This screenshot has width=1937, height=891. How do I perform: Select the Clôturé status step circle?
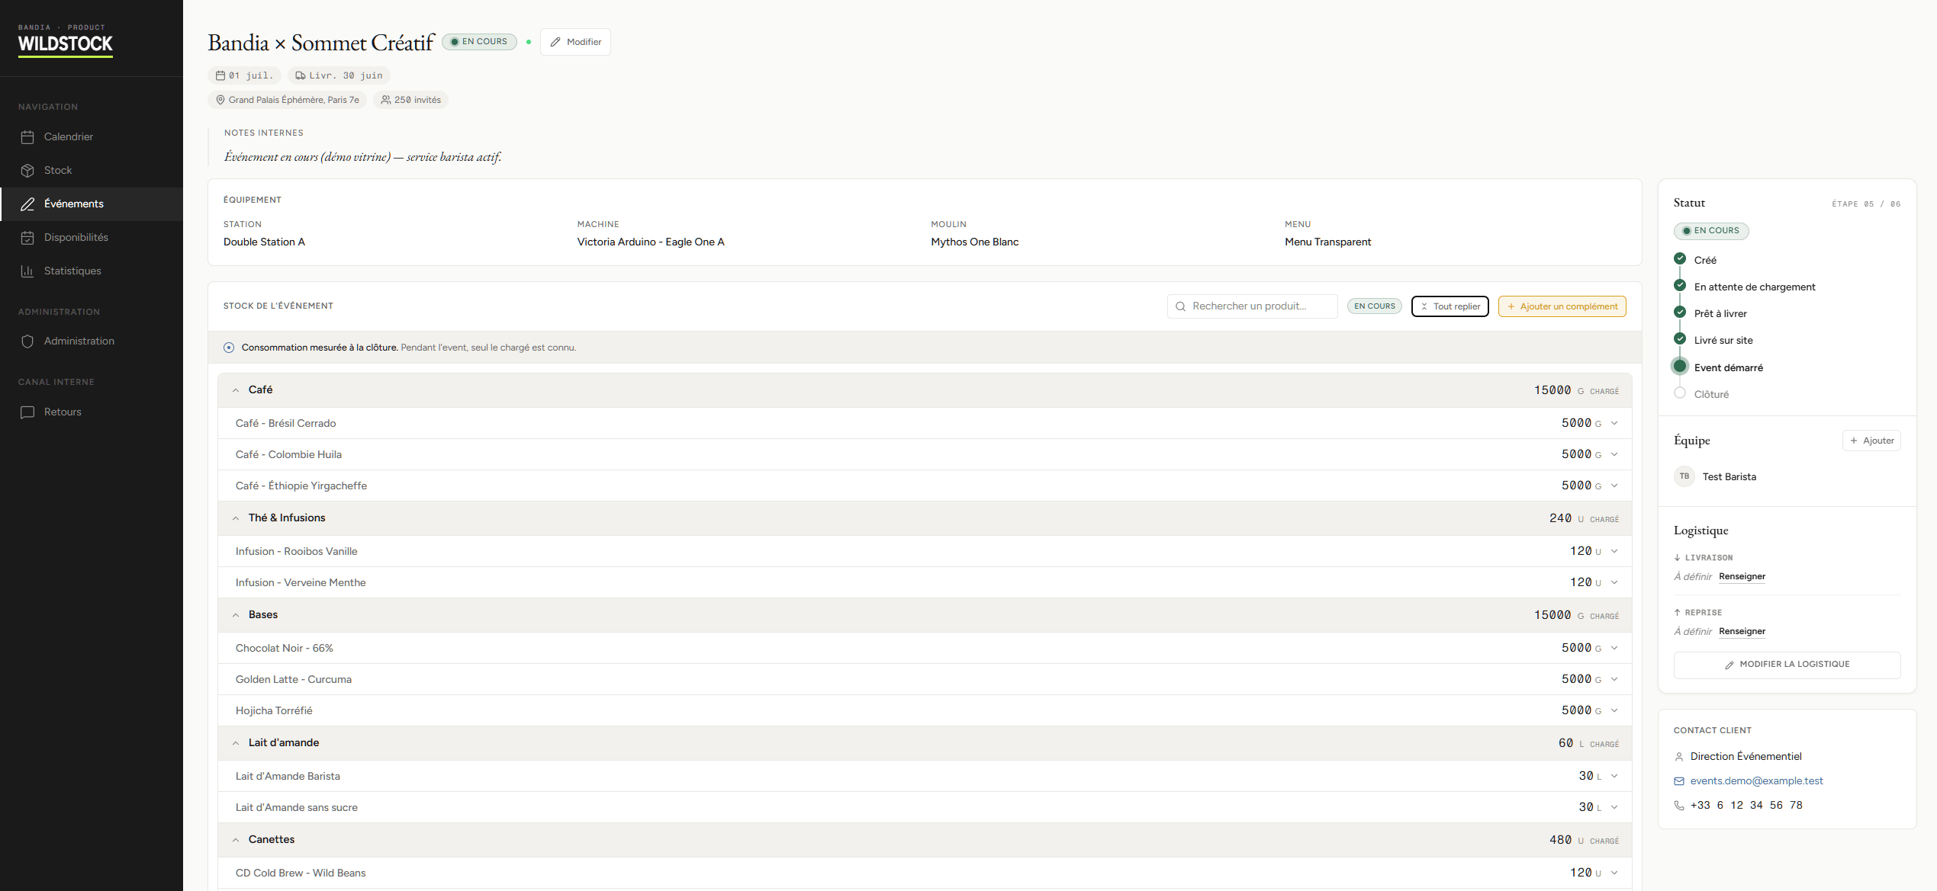(x=1680, y=393)
